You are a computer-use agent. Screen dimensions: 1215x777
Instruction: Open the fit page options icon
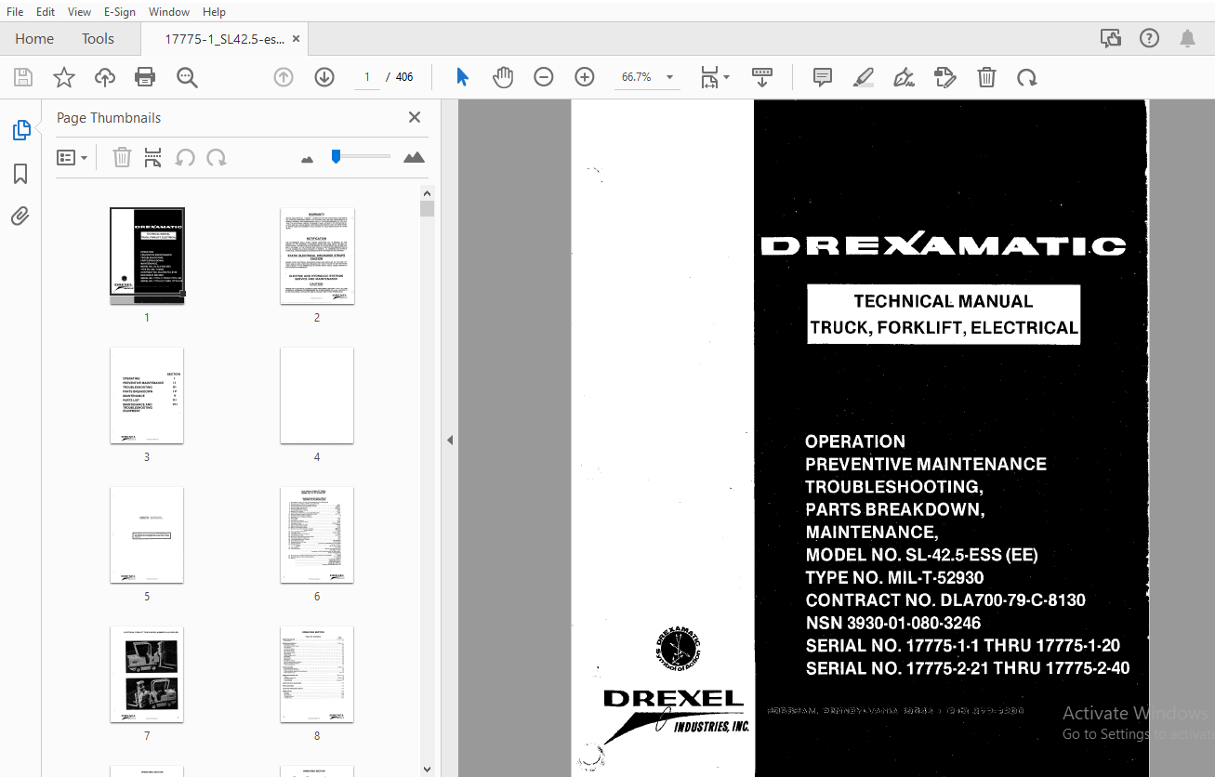point(709,77)
